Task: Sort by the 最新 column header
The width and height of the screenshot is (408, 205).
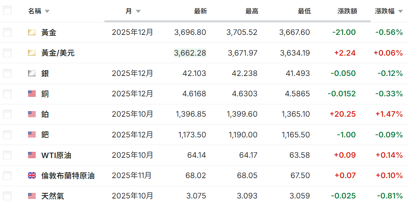Action: click(x=200, y=11)
